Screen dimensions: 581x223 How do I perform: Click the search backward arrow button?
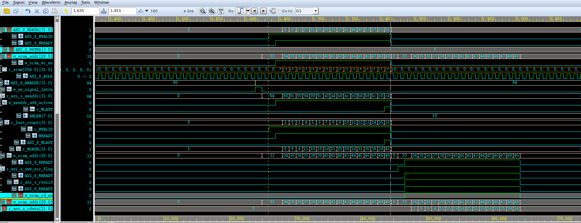click(x=255, y=11)
